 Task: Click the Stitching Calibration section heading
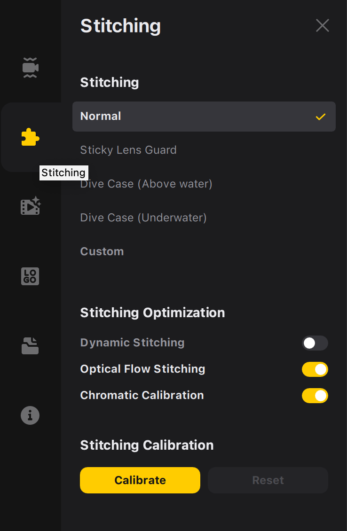coord(147,445)
